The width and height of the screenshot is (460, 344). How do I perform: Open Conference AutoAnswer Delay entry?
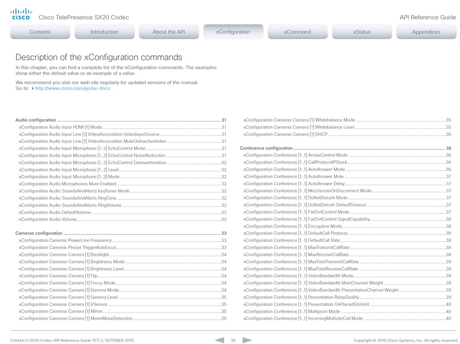(x=347, y=183)
